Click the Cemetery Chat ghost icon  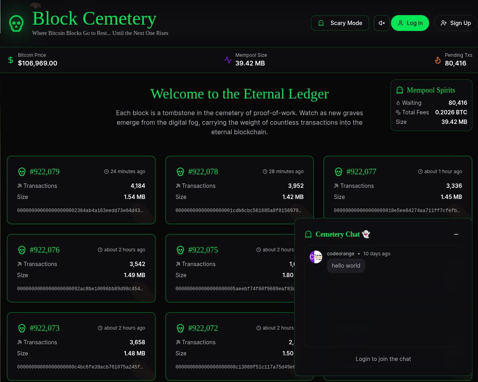click(x=308, y=234)
